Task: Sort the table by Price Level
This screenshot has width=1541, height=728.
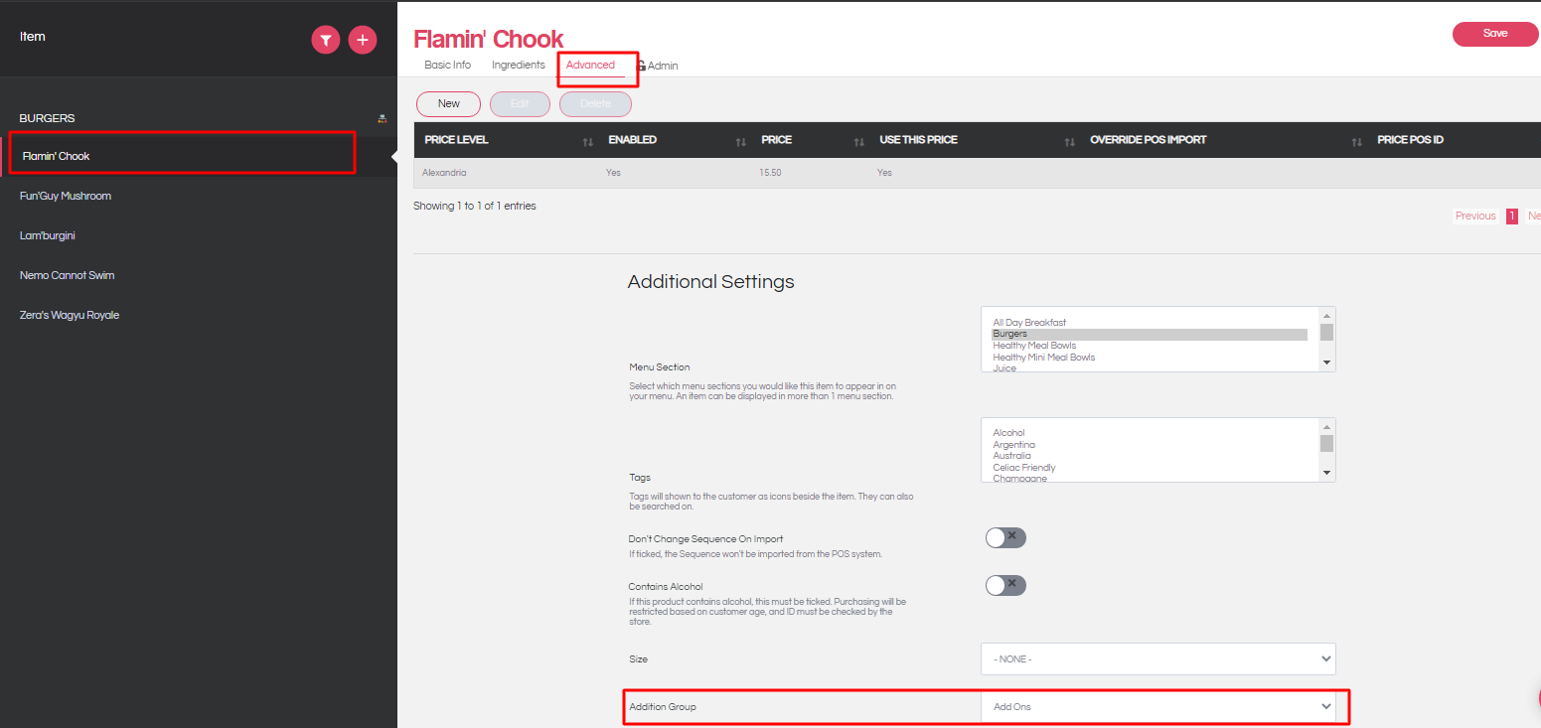Action: [588, 142]
